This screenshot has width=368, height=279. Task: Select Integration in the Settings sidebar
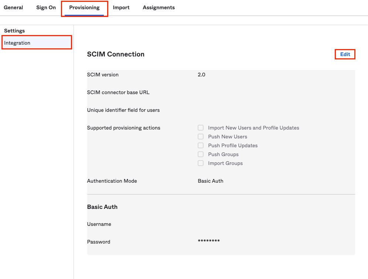[x=17, y=42]
